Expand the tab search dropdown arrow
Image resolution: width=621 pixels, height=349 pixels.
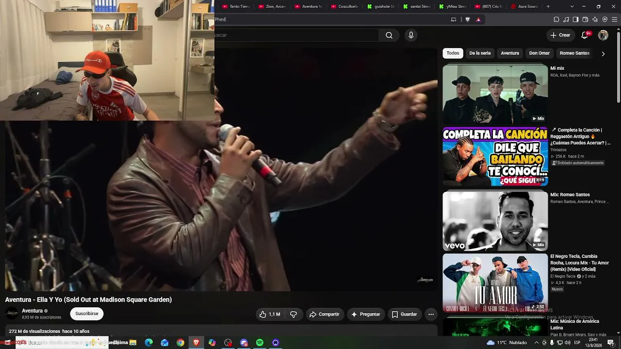(x=572, y=6)
